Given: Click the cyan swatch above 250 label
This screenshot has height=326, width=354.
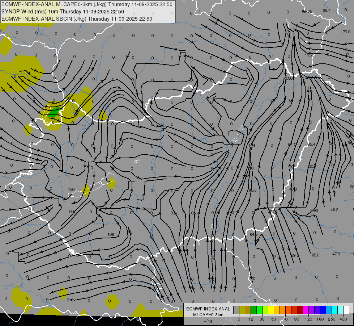Looking at the screenshot, I should click(x=334, y=310).
